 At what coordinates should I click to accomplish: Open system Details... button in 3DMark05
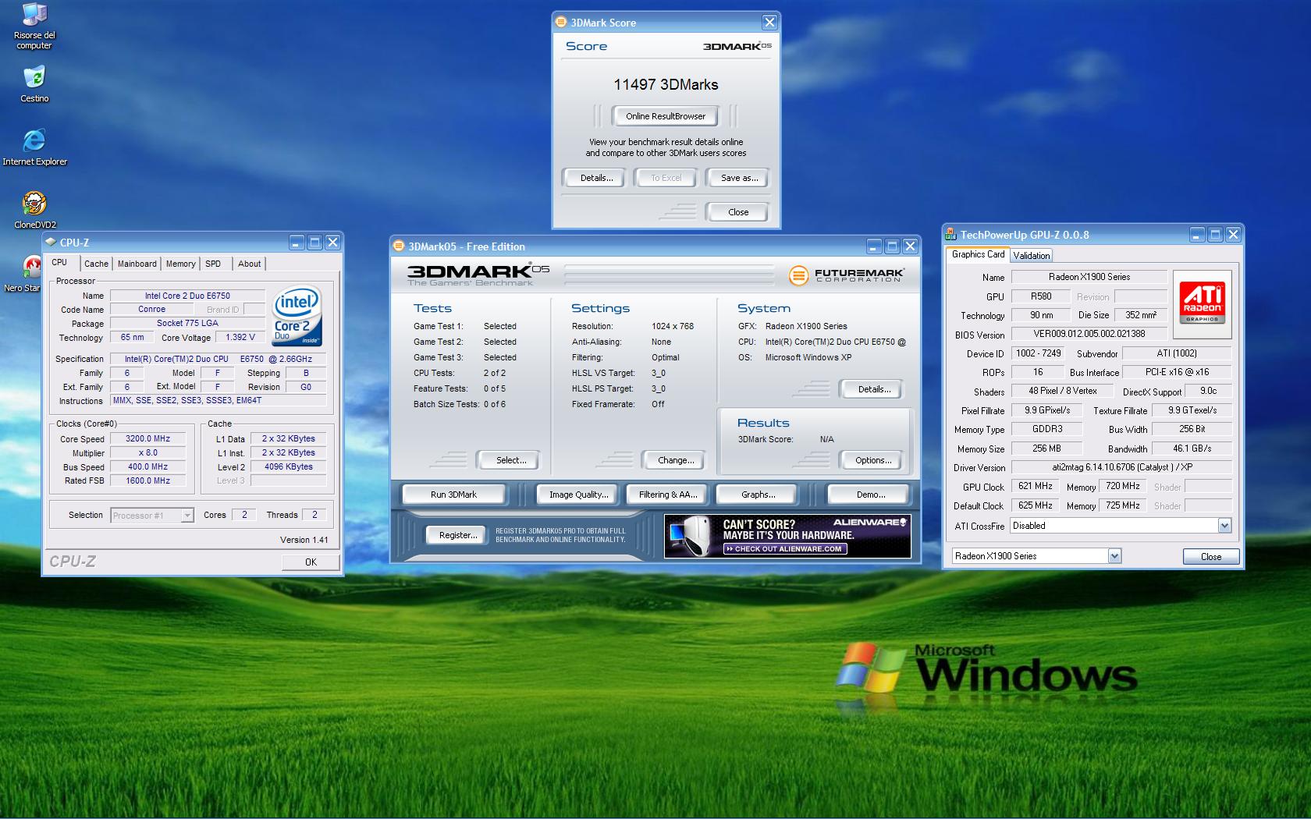coord(874,389)
